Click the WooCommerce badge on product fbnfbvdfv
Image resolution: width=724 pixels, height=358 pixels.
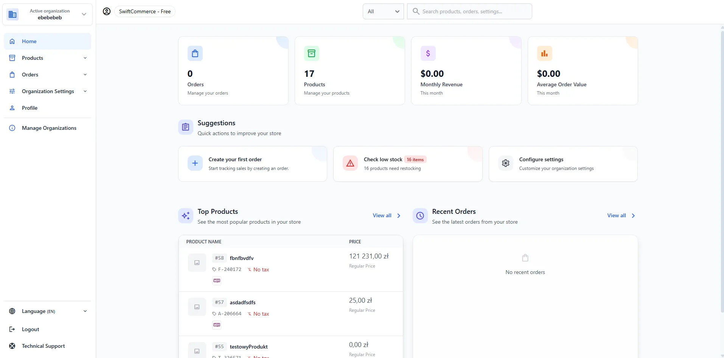pyautogui.click(x=217, y=281)
